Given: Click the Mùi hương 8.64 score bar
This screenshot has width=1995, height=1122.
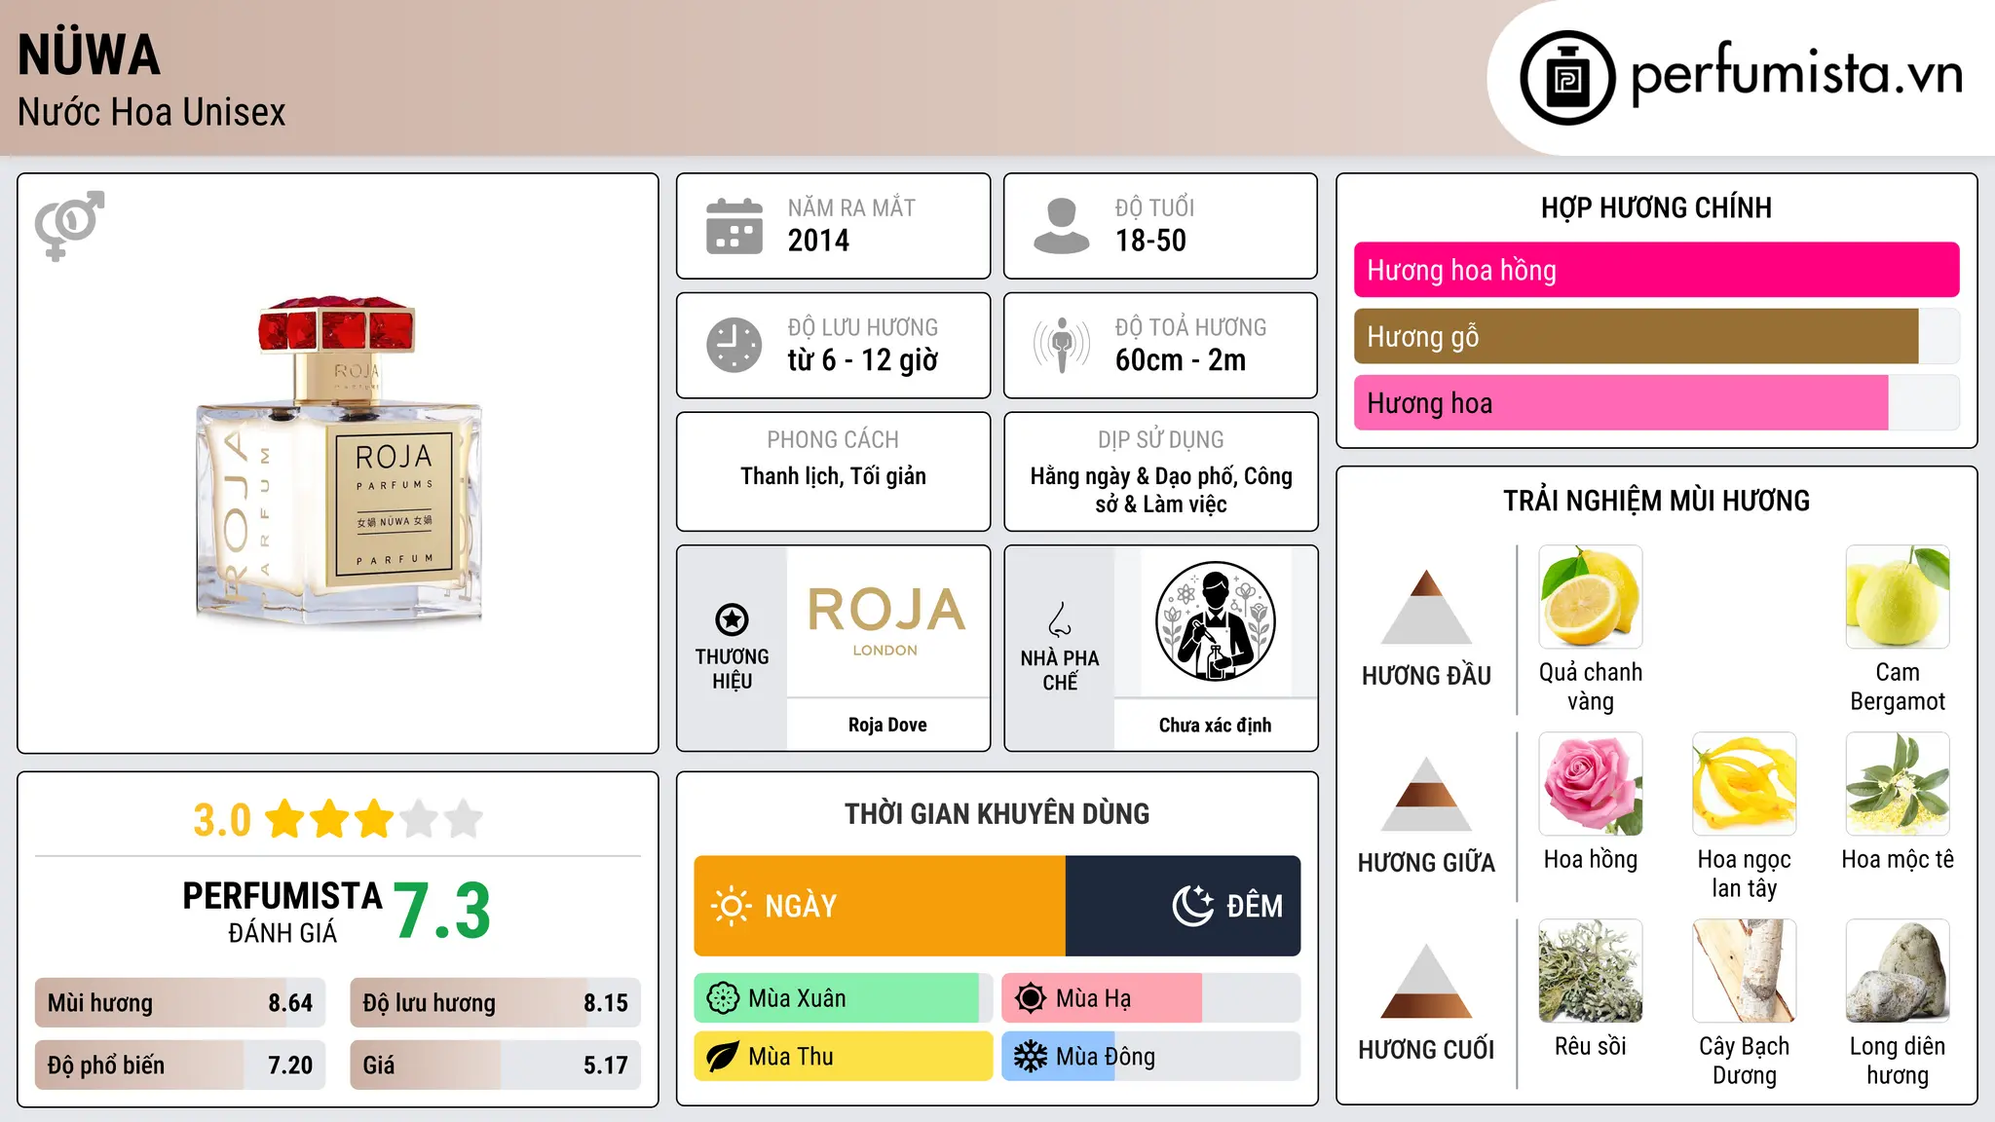Looking at the screenshot, I should pos(180,1003).
